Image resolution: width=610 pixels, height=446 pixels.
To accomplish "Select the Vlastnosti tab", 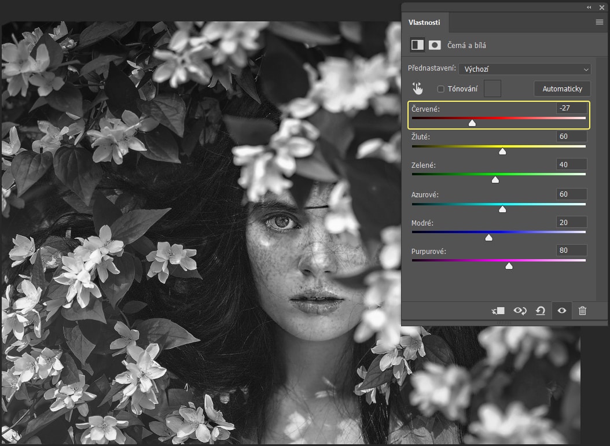I will tap(424, 23).
